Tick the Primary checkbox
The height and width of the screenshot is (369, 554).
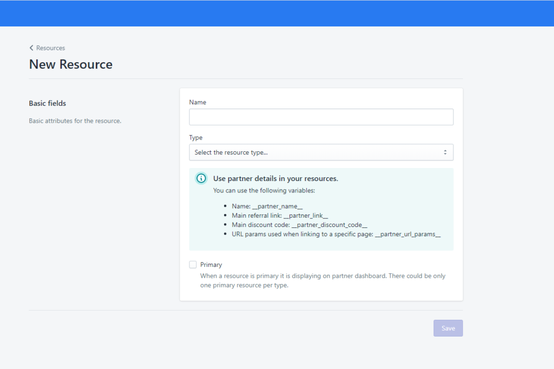[x=193, y=265]
